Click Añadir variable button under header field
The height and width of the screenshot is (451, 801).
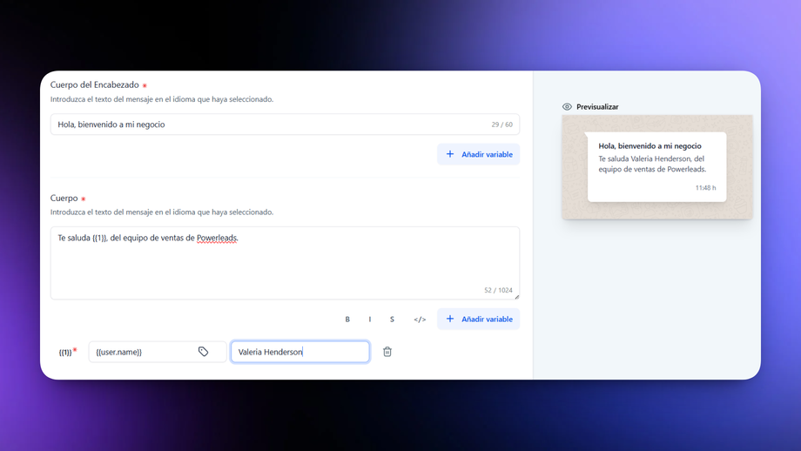click(478, 154)
